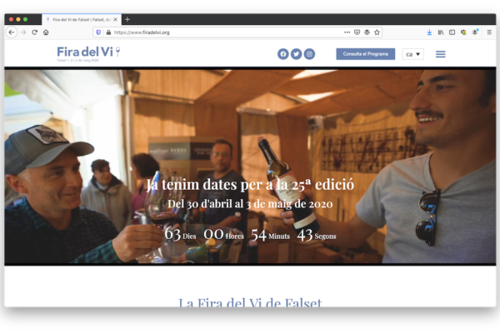This screenshot has height=333, width=500.
Task: Click the Fira del Vi logo
Action: coord(88,52)
